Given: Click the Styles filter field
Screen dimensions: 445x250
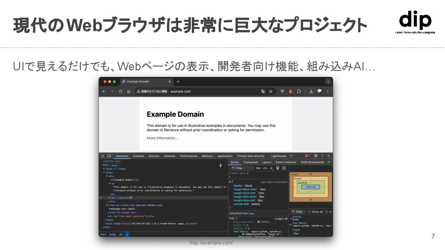Looking at the screenshot, I should pyautogui.click(x=242, y=168).
